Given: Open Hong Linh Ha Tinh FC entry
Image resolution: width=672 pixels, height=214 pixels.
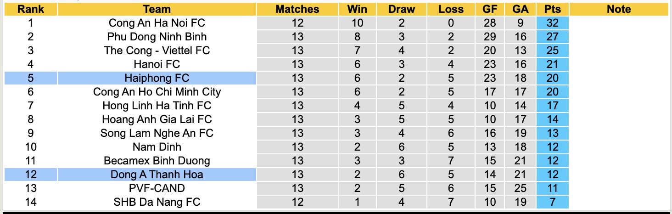Looking at the screenshot, I should [x=157, y=106].
